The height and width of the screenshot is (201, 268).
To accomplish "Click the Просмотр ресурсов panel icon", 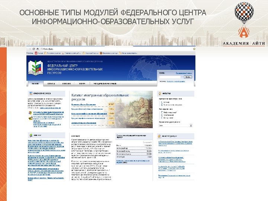I will [31, 93].
